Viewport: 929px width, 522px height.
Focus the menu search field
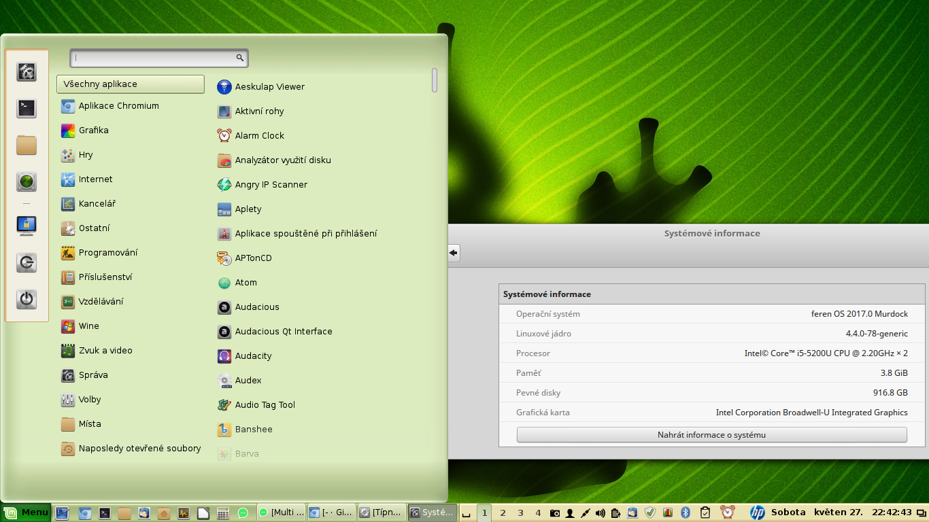(x=159, y=58)
